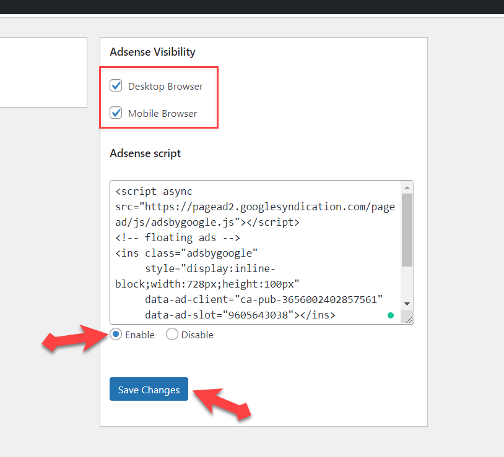Click the floating ads comment line

click(x=177, y=237)
